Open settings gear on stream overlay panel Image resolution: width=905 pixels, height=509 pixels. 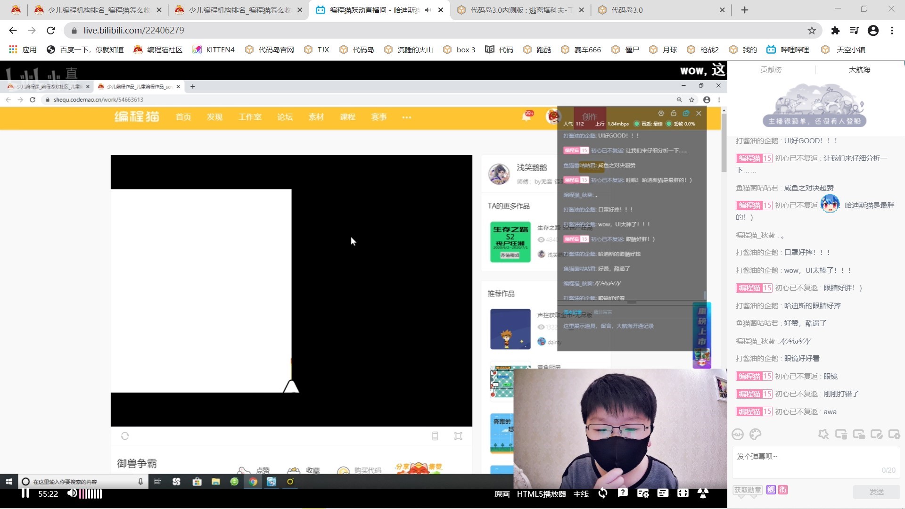(x=661, y=113)
